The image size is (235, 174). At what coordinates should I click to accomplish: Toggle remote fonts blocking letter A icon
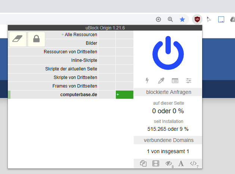(x=181, y=164)
